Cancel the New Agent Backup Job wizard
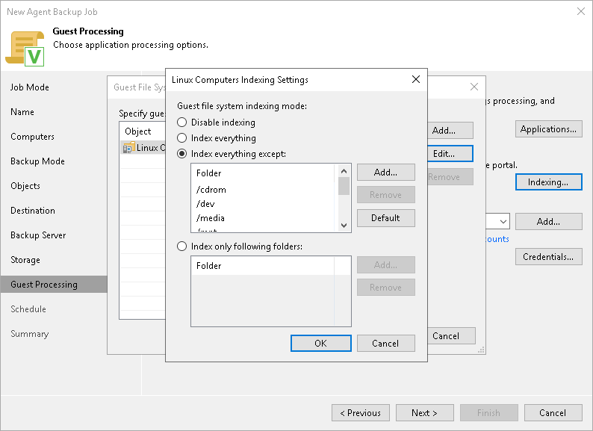 tap(553, 413)
